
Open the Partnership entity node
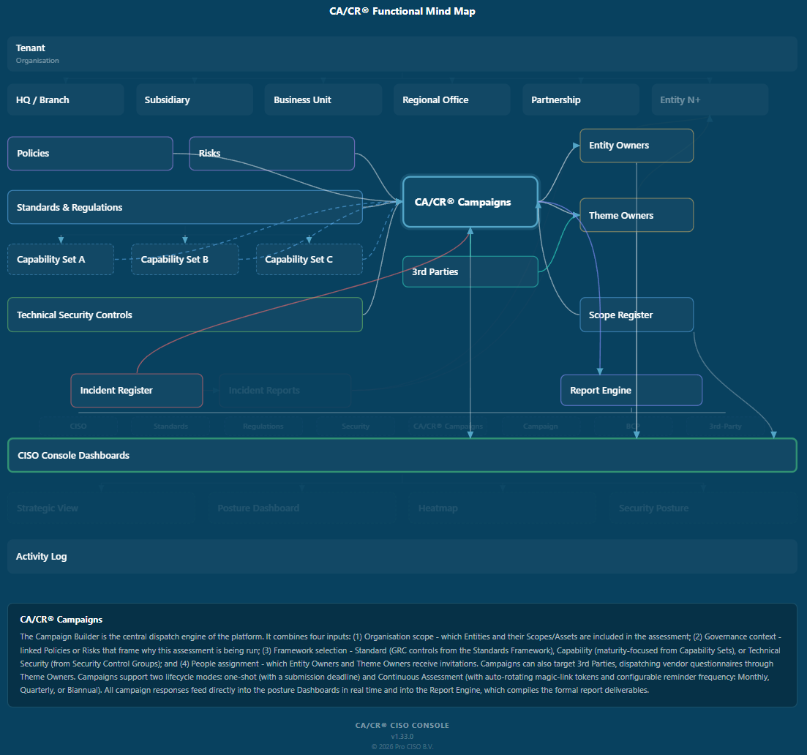coord(580,99)
